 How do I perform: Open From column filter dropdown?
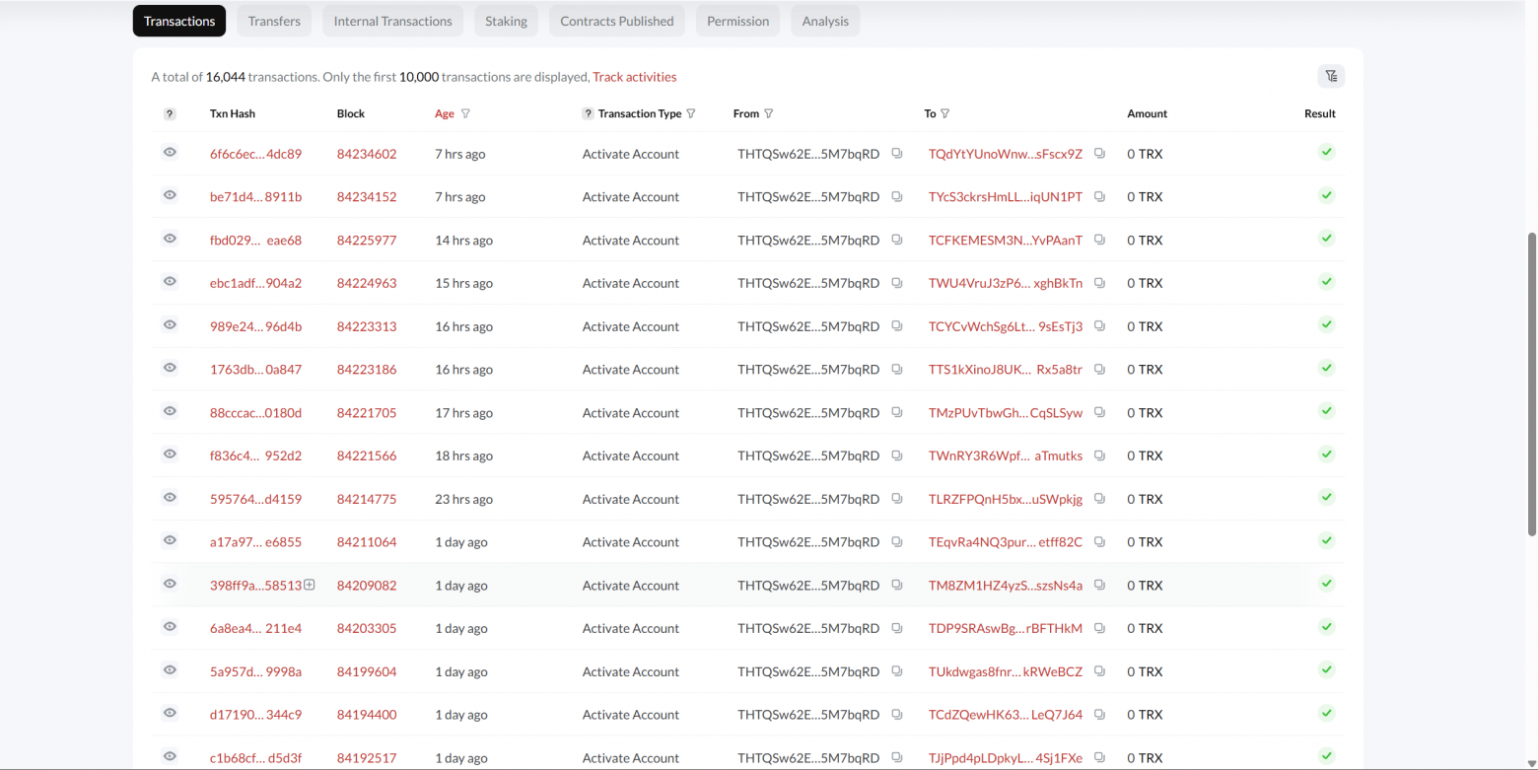pyautogui.click(x=769, y=113)
